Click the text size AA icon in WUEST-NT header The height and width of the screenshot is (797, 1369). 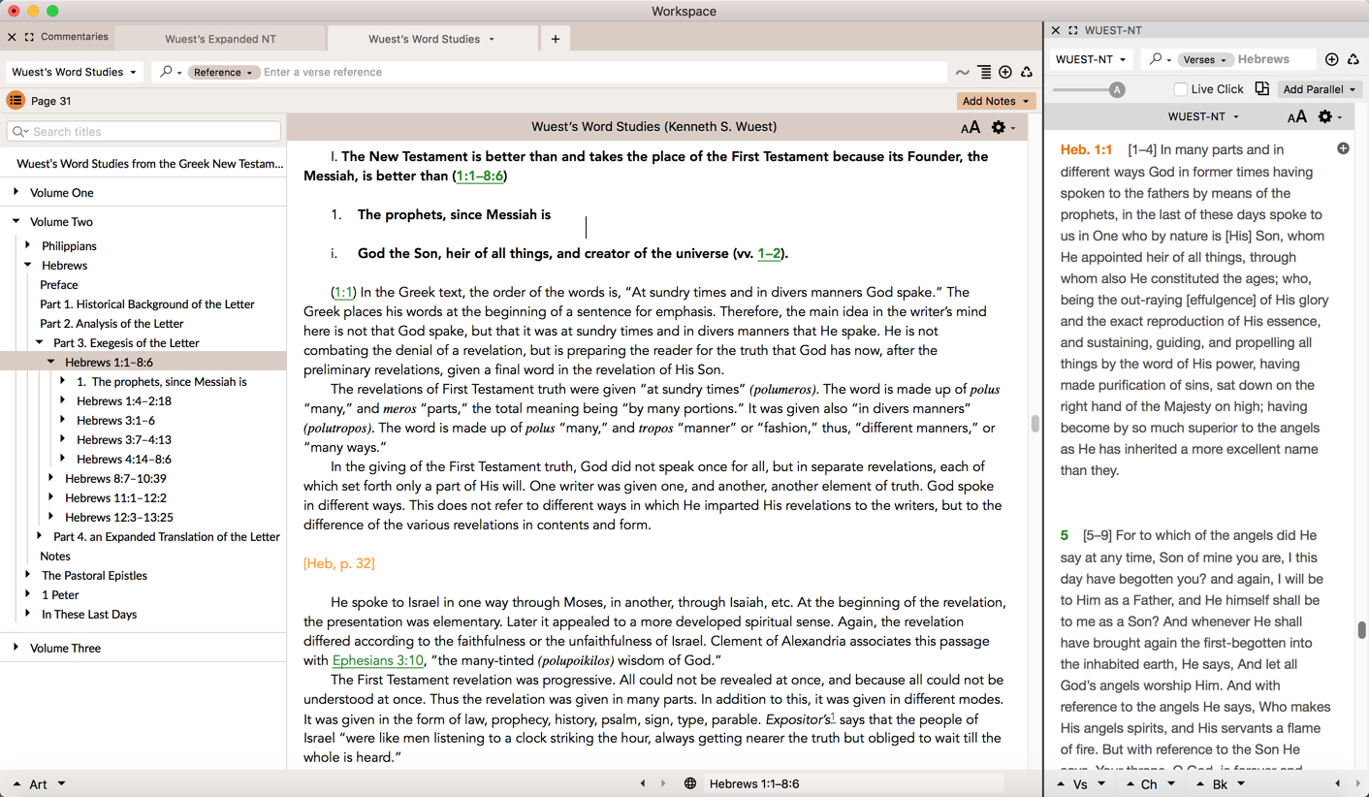tap(1296, 116)
